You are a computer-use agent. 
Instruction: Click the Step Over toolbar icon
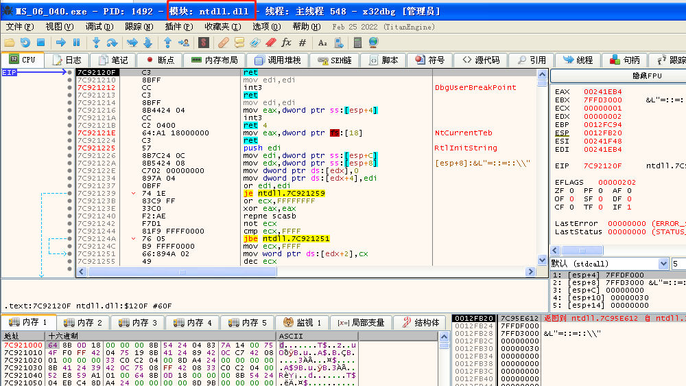tap(111, 43)
